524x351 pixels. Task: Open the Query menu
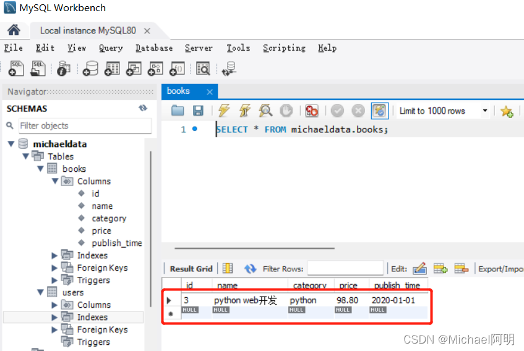click(x=111, y=48)
